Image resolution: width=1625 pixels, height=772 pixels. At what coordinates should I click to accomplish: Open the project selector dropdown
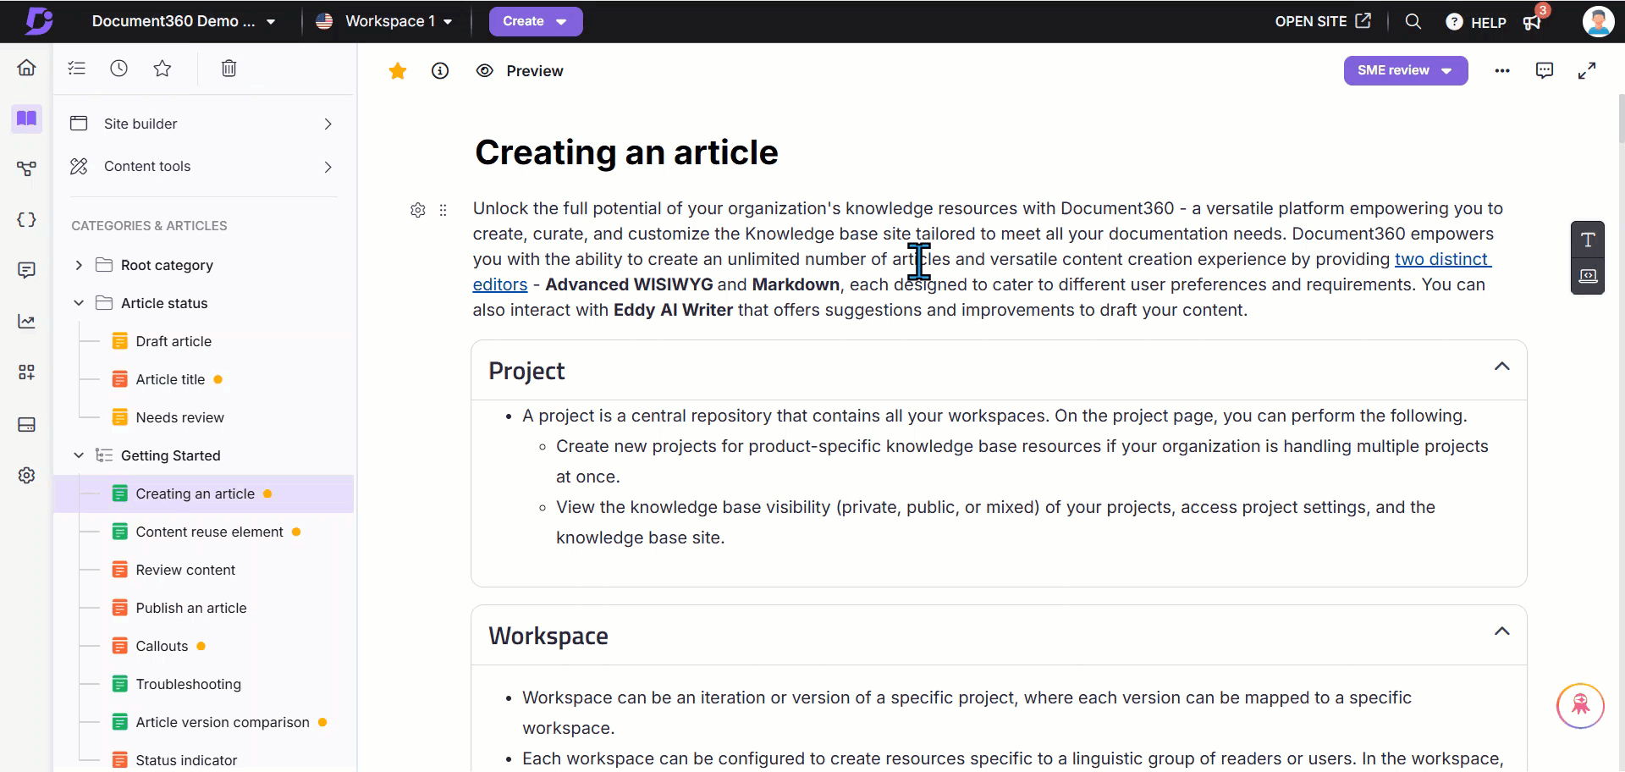(184, 21)
